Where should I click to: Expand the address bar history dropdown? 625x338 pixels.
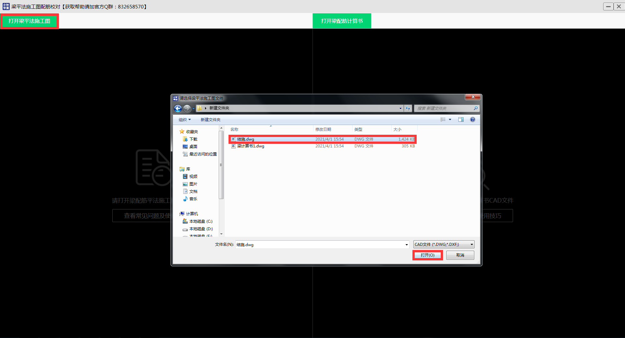coord(400,108)
